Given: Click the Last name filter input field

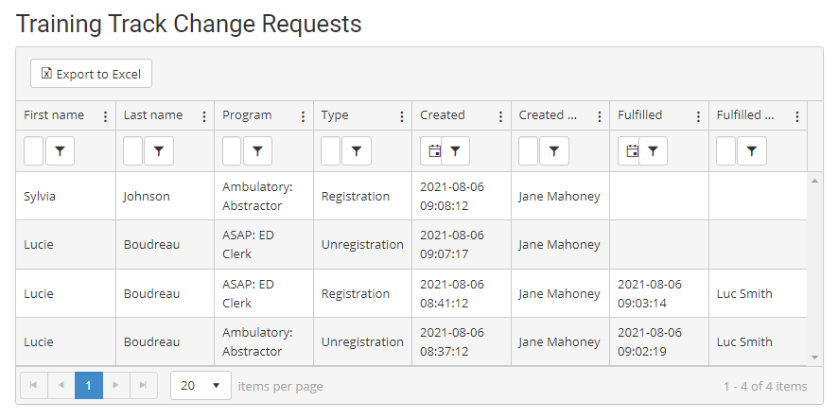Looking at the screenshot, I should pos(133,151).
